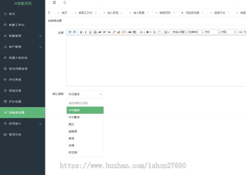Open 机器人知识库 in the sidebar
The width and height of the screenshot is (246, 175).
[23, 58]
